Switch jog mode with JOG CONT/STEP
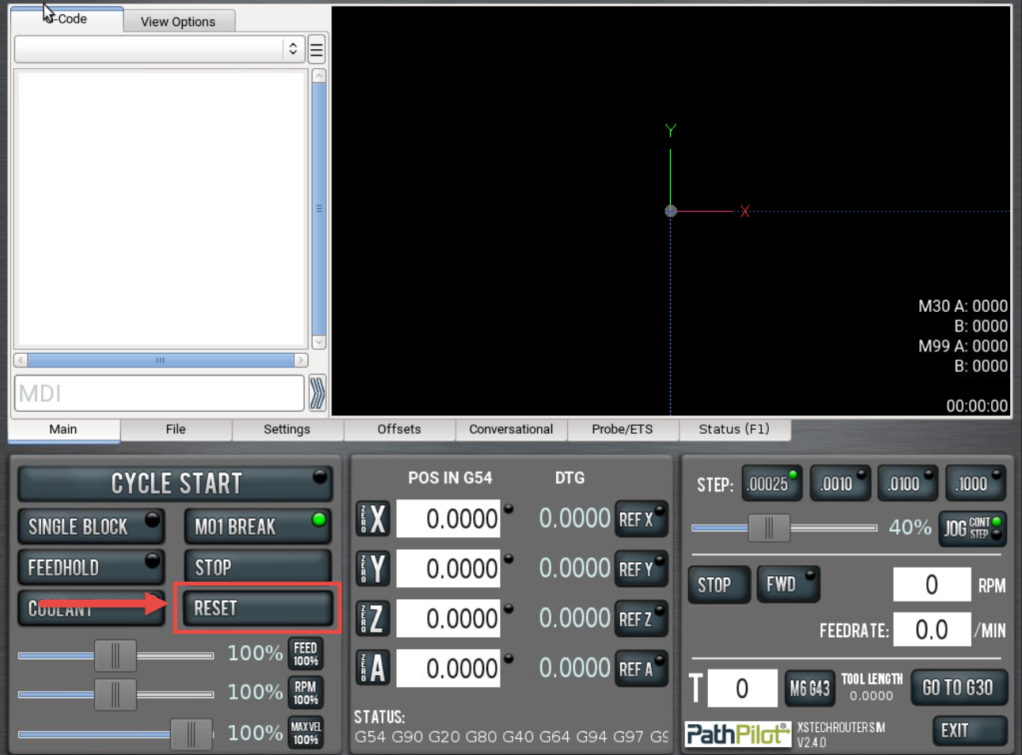This screenshot has width=1022, height=755. point(972,528)
